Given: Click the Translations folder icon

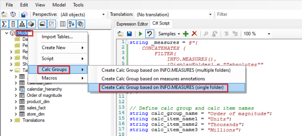Looking at the screenshot, I should pyautogui.click(x=17, y=120).
